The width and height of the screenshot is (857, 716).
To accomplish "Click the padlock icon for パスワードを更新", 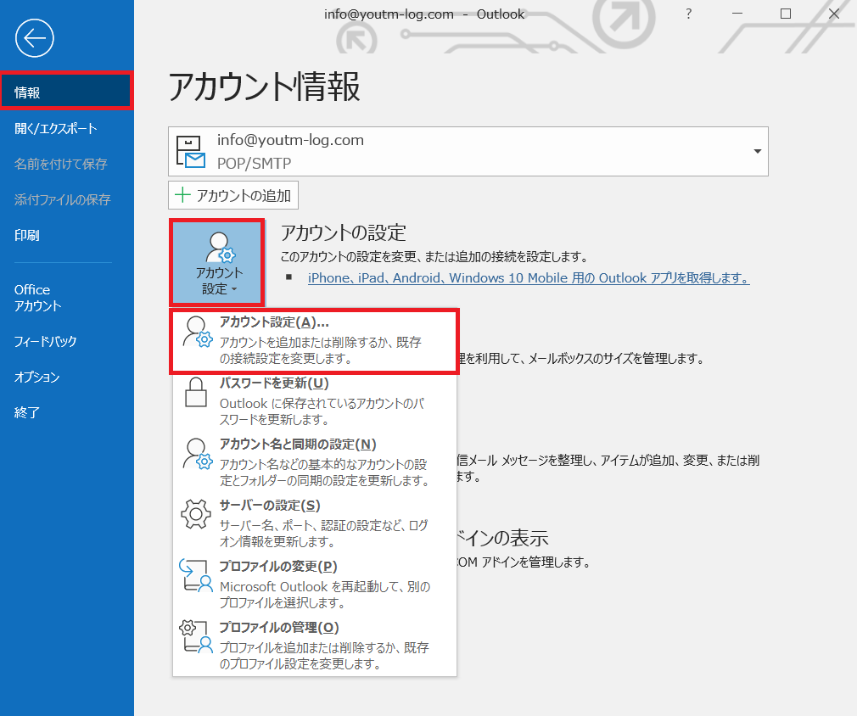I will (196, 393).
